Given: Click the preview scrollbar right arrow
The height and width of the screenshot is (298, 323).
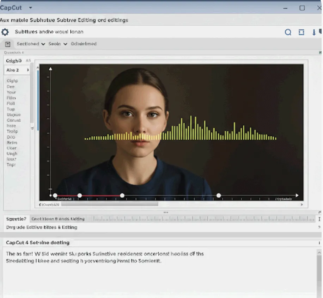Looking at the screenshot, I should tap(302, 205).
